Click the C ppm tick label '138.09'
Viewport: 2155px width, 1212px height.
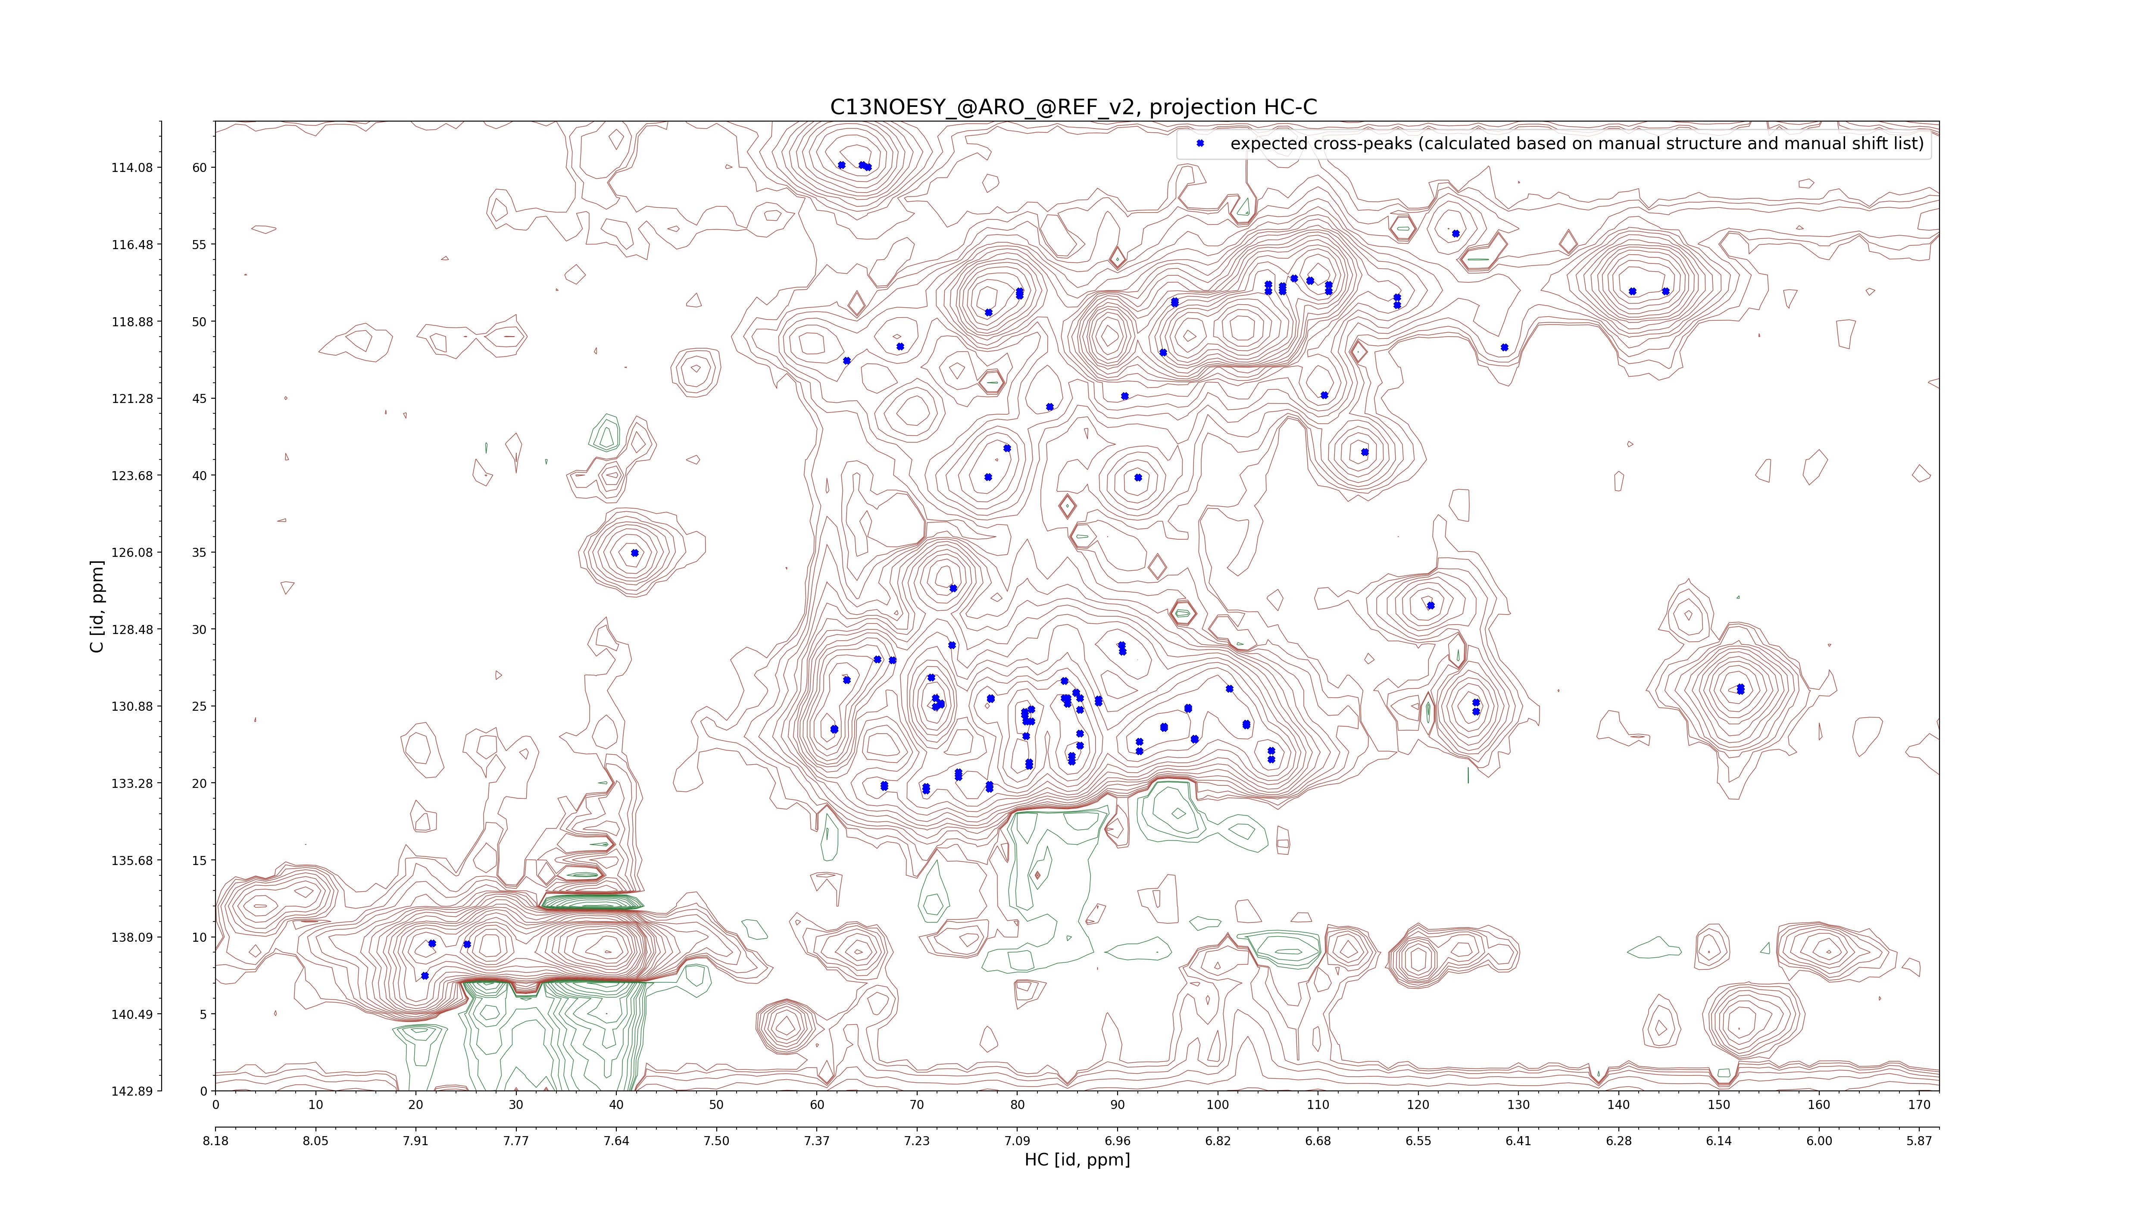click(132, 937)
